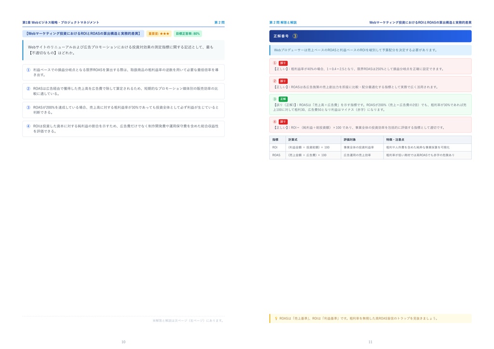
Task: Click the ROAS cell in the table
Action: click(276, 155)
